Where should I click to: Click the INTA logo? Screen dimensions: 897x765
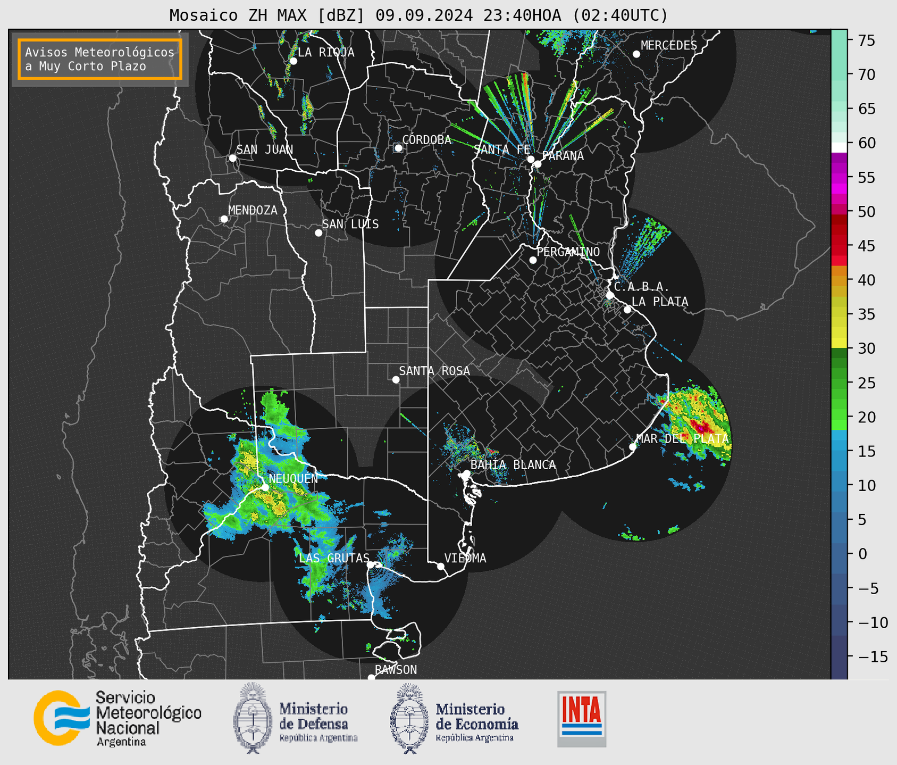click(582, 719)
